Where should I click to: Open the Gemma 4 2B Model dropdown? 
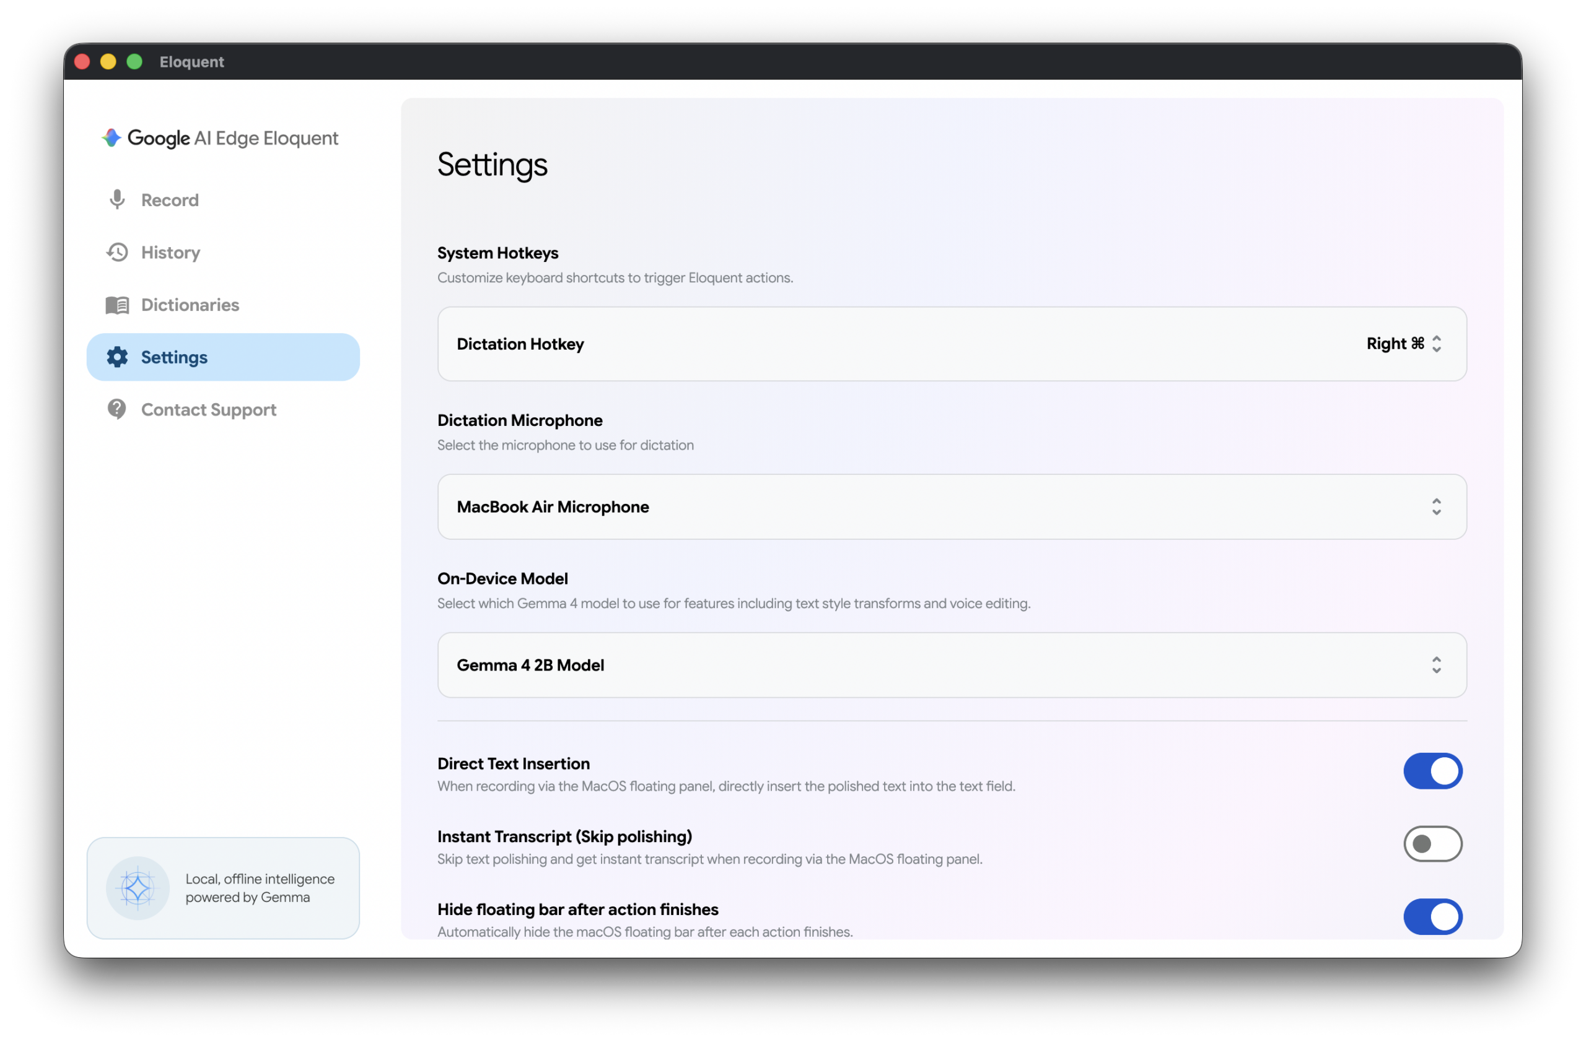coord(952,666)
